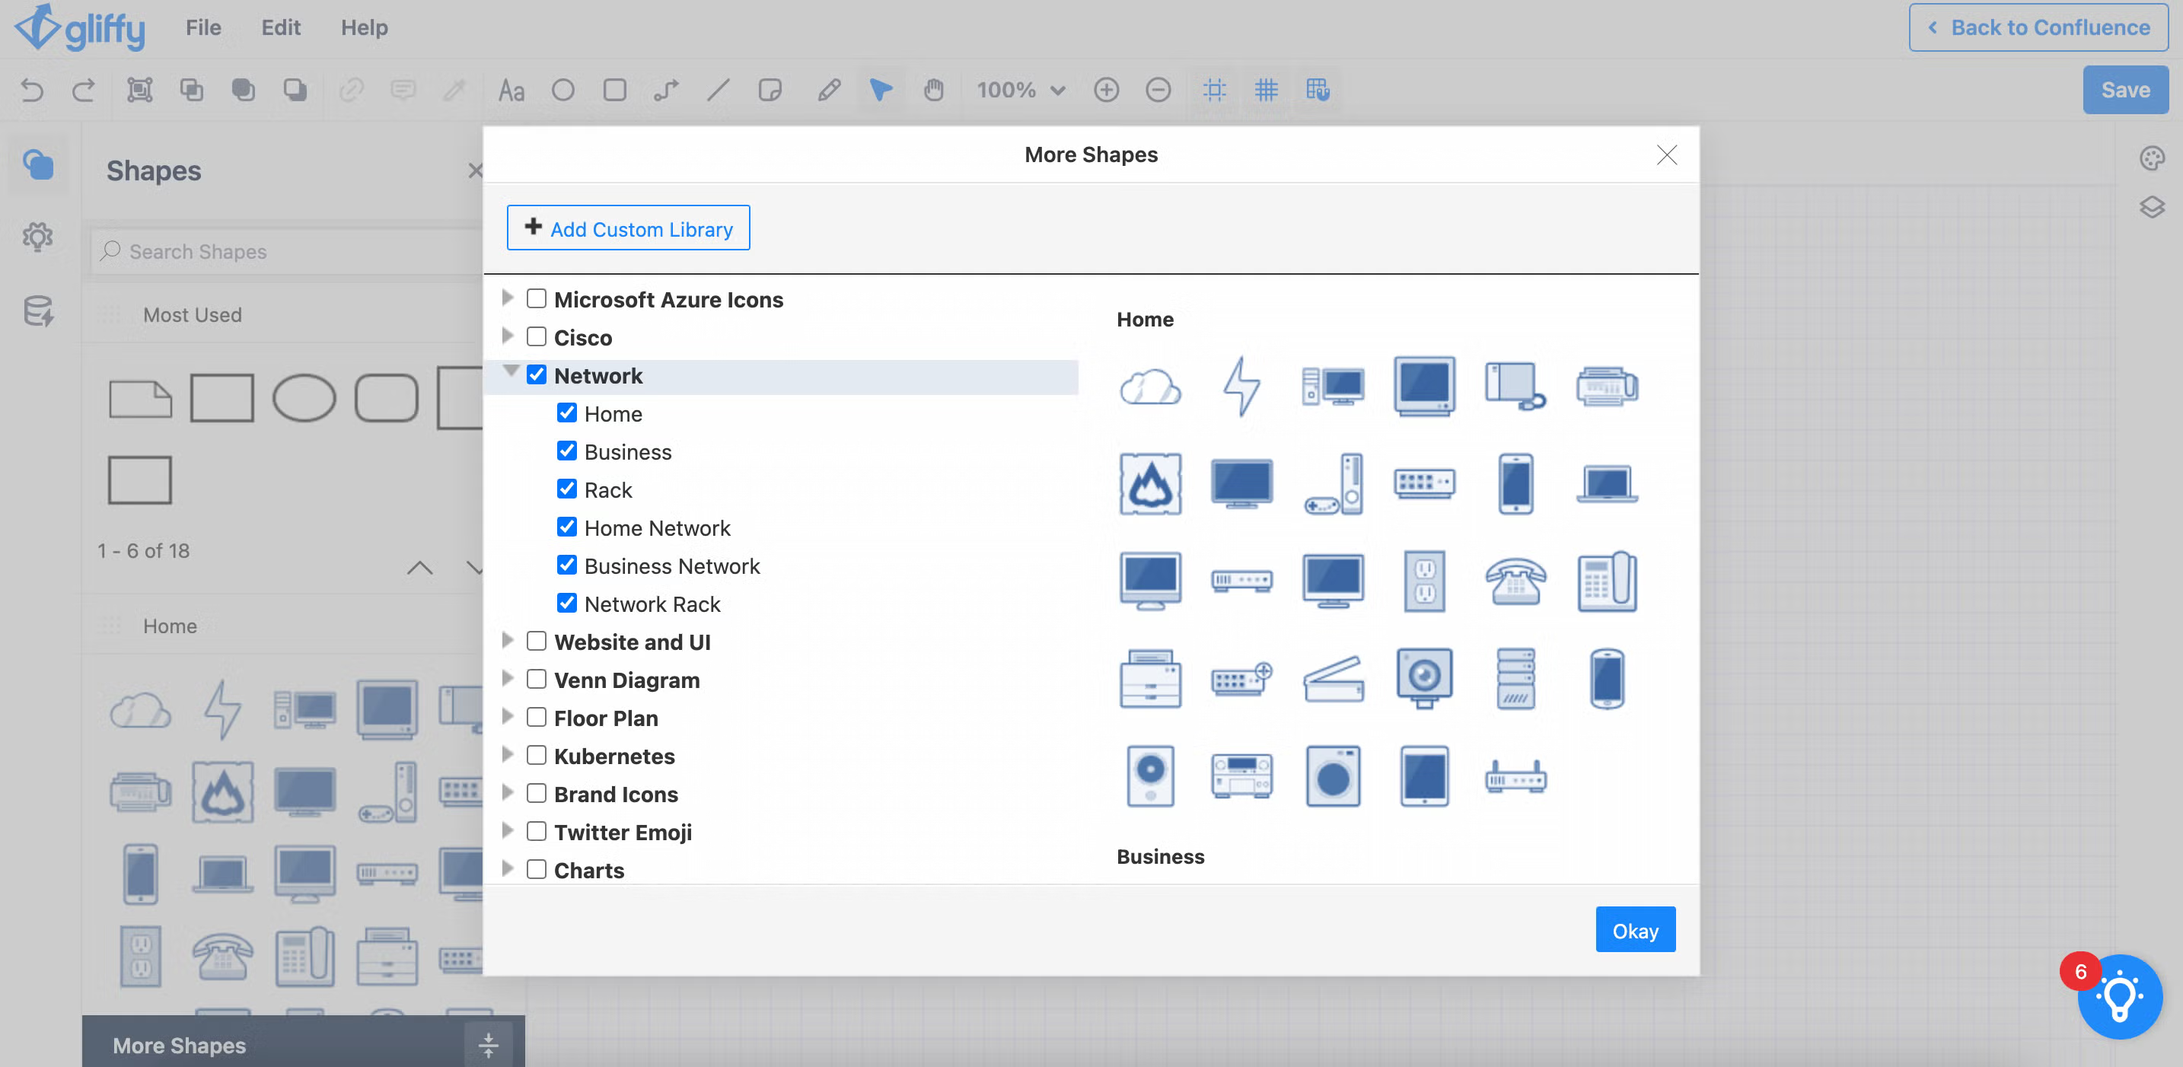The image size is (2183, 1067).
Task: Select the cloud shape in Home preview
Action: coord(1150,387)
